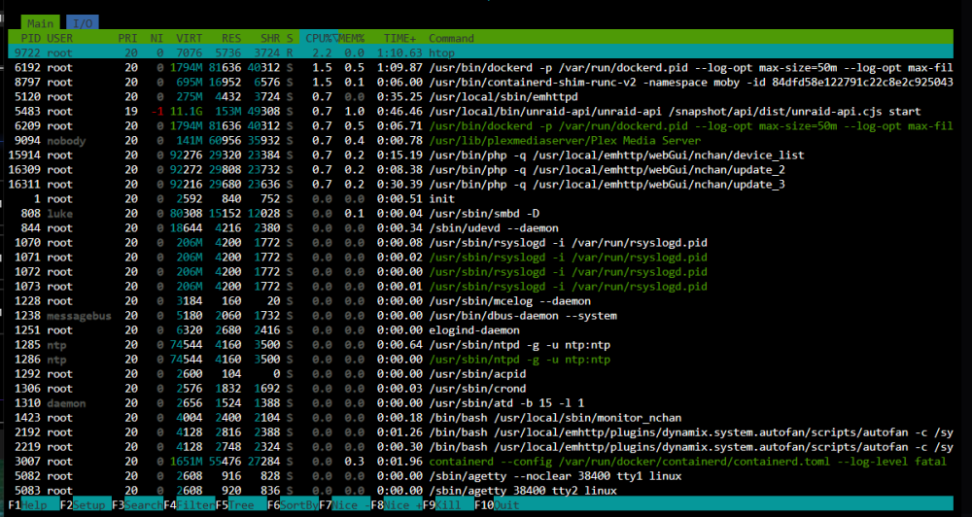Select dockerd thread PID 6209
Viewport: 972px width, 517px height.
click(x=480, y=125)
